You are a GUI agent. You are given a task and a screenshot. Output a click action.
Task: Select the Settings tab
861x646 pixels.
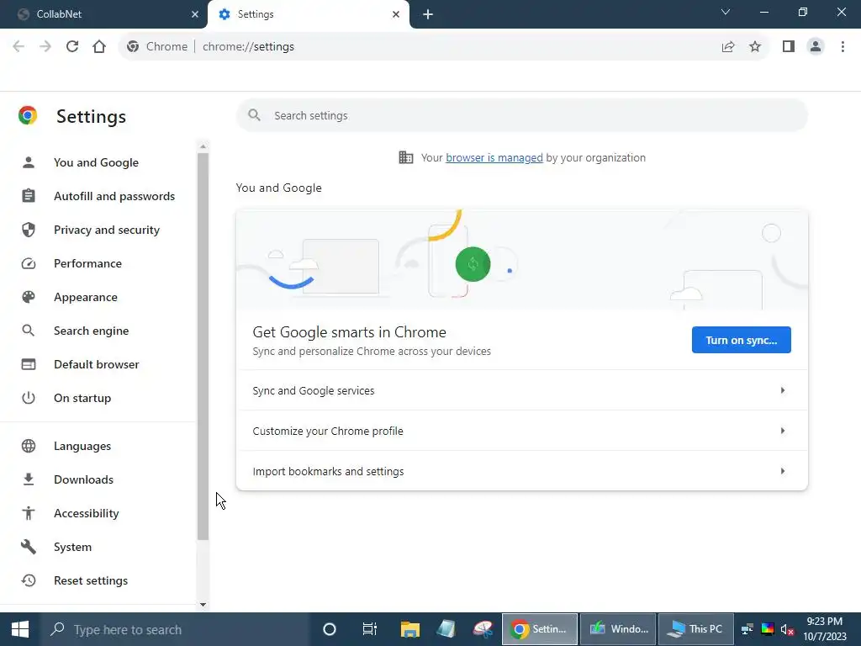[x=308, y=14]
